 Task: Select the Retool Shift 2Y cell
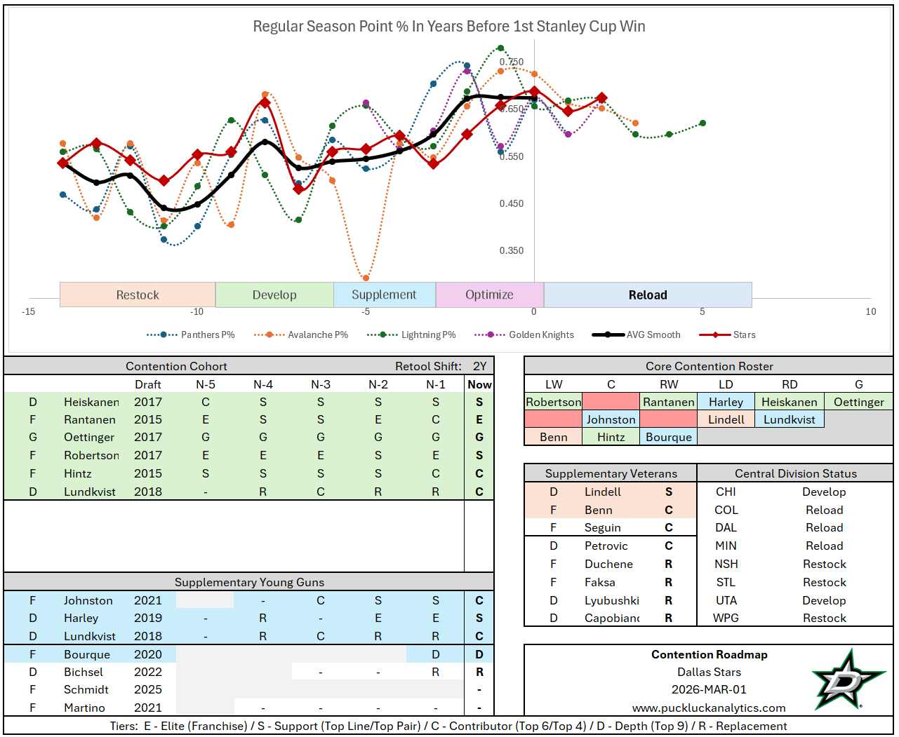coord(479,366)
